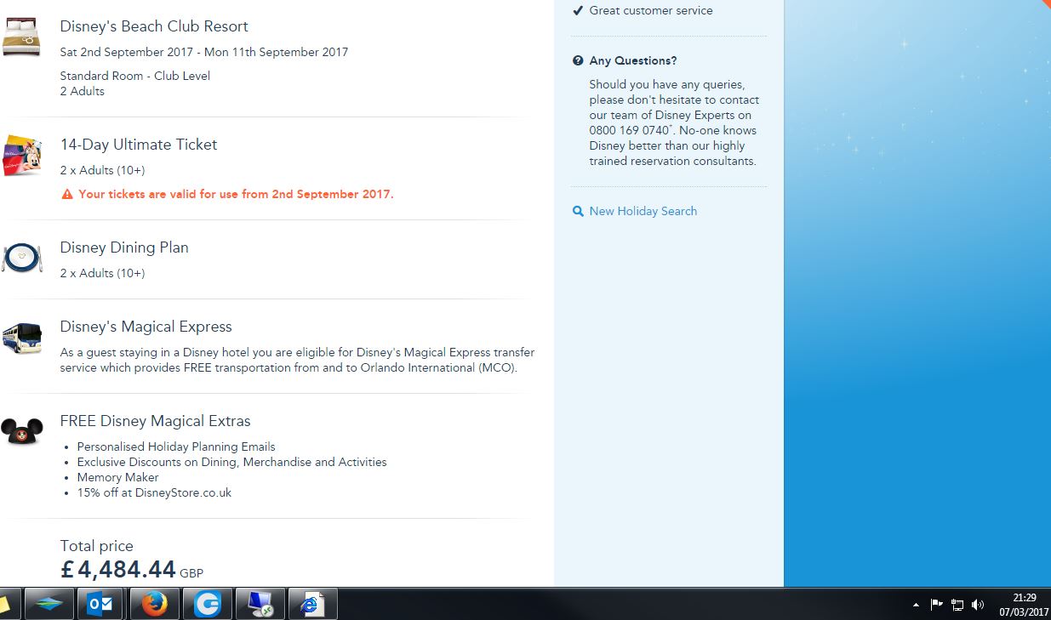The image size is (1051, 620).
Task: Click the volume speaker tray icon
Action: (978, 605)
